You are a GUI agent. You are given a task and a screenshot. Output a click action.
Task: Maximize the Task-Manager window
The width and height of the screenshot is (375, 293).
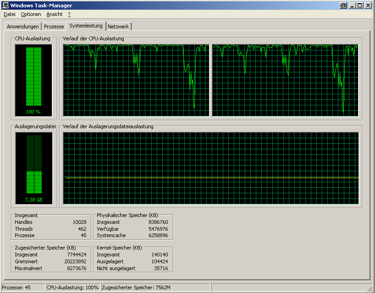[x=360, y=5]
